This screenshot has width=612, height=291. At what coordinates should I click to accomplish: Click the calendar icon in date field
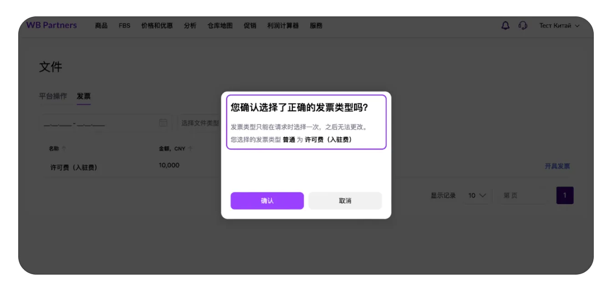tap(163, 123)
